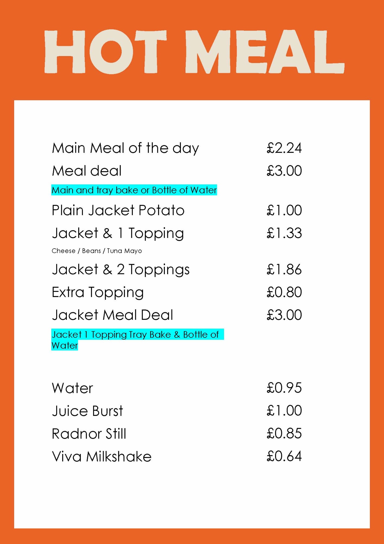Click the Radnor Still drink item
The height and width of the screenshot is (544, 384).
pyautogui.click(x=89, y=434)
